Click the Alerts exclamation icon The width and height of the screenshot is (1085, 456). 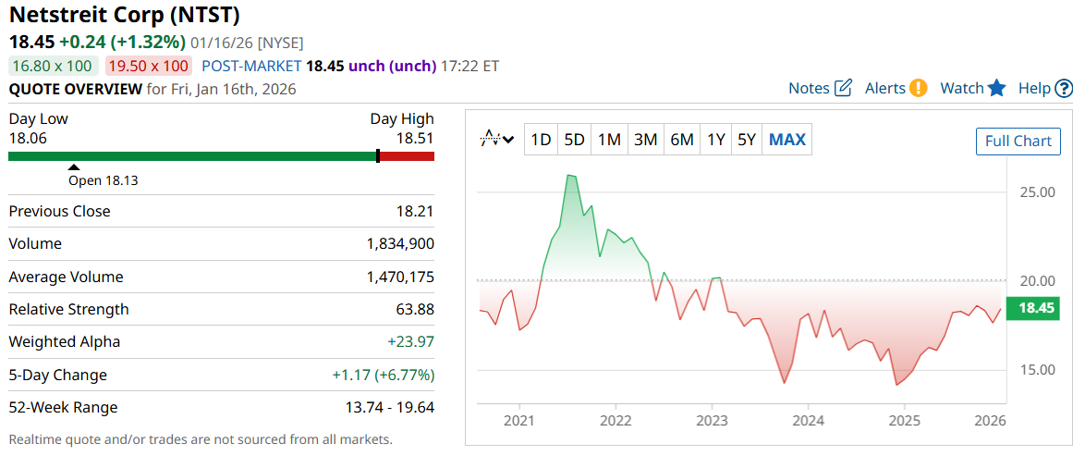tap(918, 88)
